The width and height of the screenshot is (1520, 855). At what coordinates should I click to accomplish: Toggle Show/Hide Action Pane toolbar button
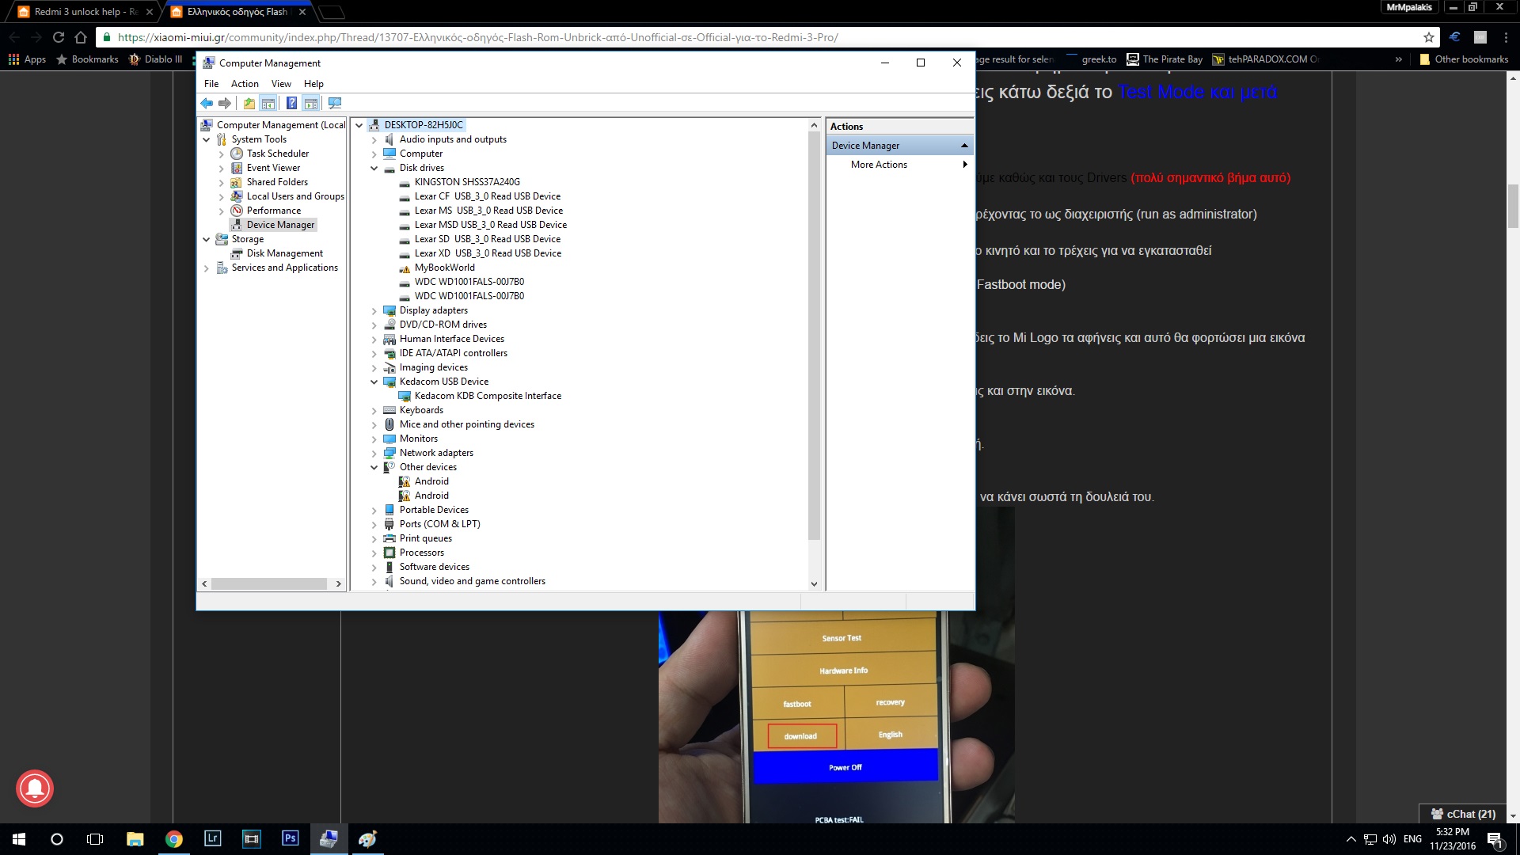(311, 103)
